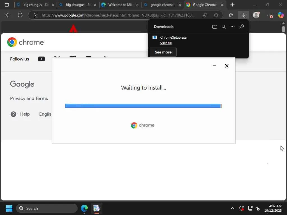The width and height of the screenshot is (287, 215).
Task: Open a new tab with plus button
Action: (x=232, y=5)
